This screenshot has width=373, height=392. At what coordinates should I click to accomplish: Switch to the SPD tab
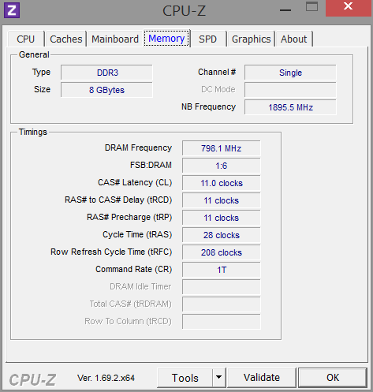click(x=207, y=39)
